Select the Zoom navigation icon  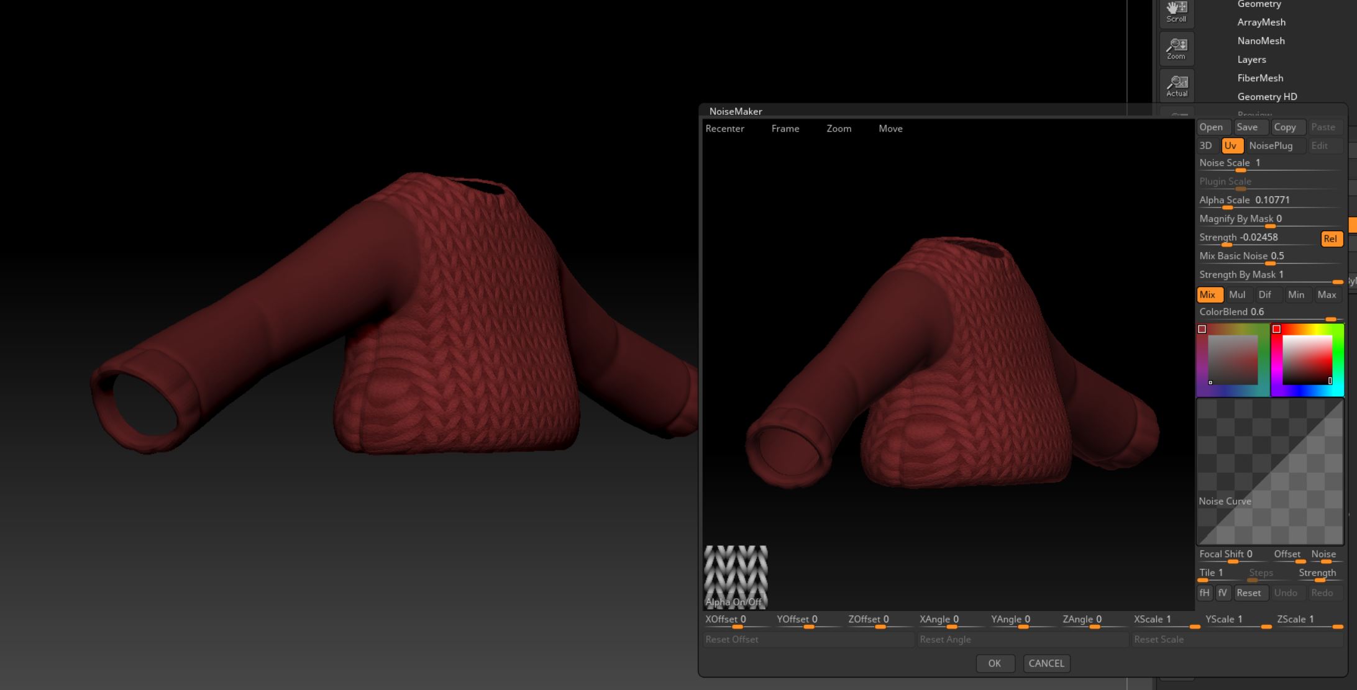coord(1176,48)
